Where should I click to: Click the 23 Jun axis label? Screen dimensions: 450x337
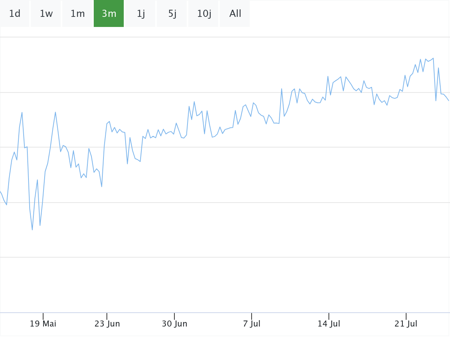tap(107, 324)
